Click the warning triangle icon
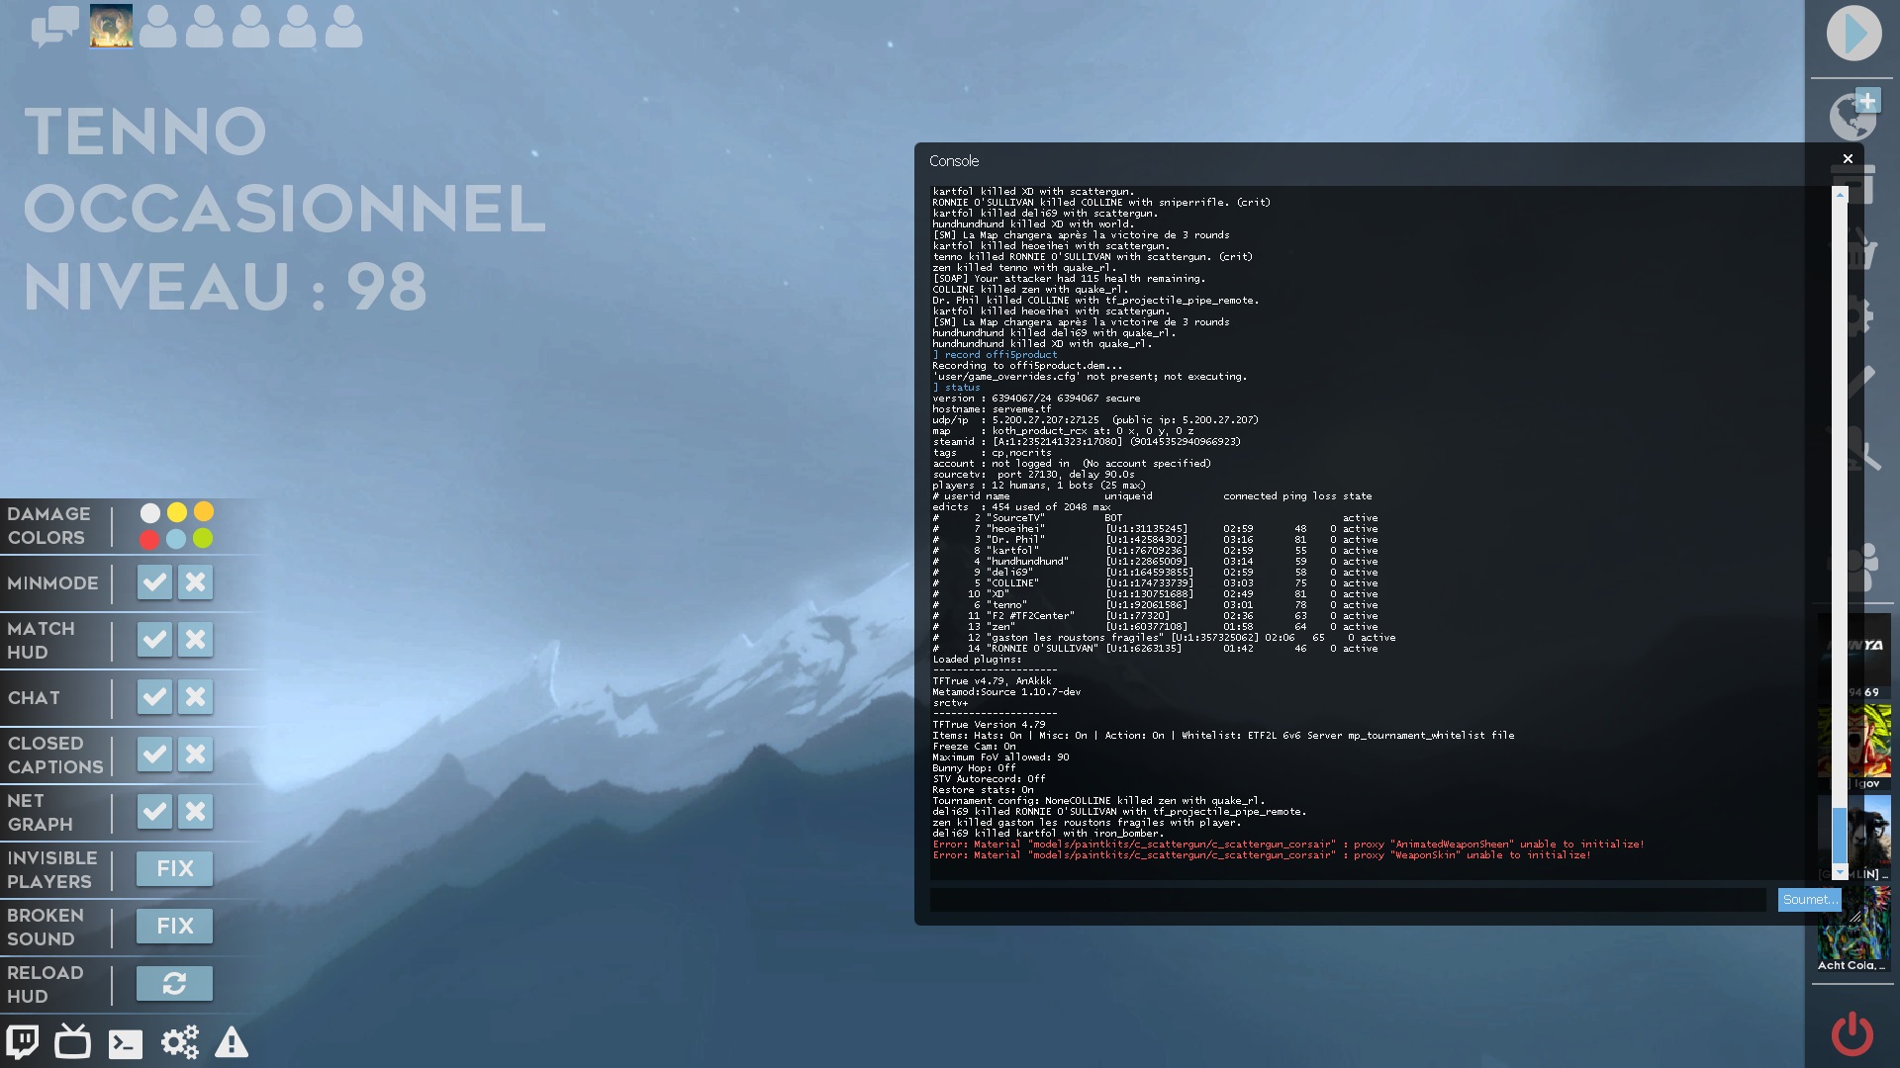 [x=232, y=1042]
